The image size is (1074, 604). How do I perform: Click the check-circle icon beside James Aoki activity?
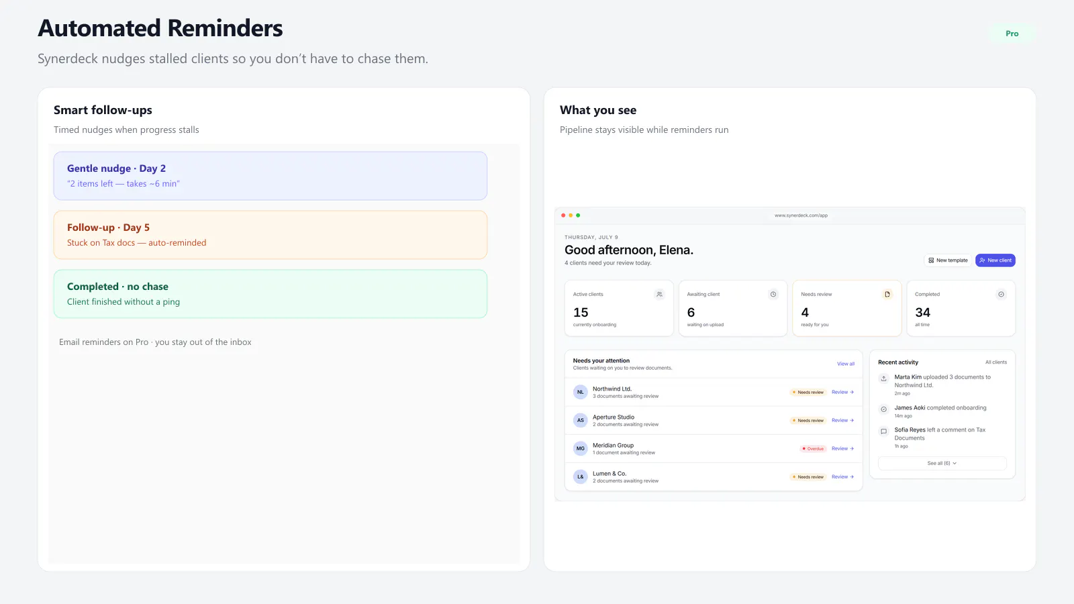[884, 409]
